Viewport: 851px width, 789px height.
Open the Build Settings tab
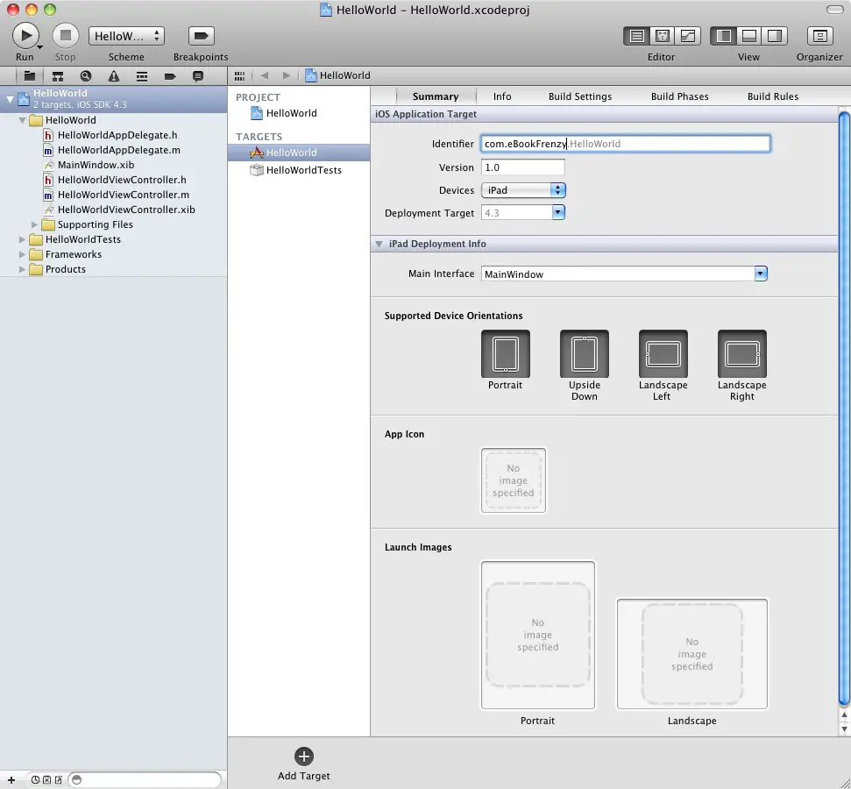click(579, 96)
